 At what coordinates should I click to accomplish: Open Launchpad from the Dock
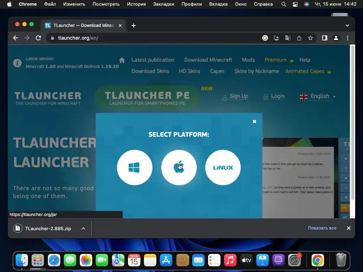tap(38, 260)
